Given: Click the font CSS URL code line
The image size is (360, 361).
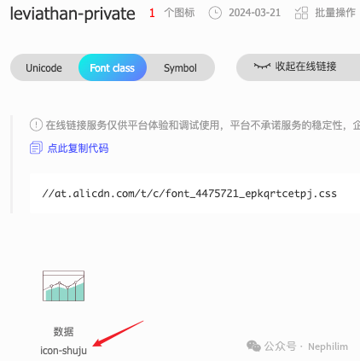Looking at the screenshot, I should tap(189, 194).
